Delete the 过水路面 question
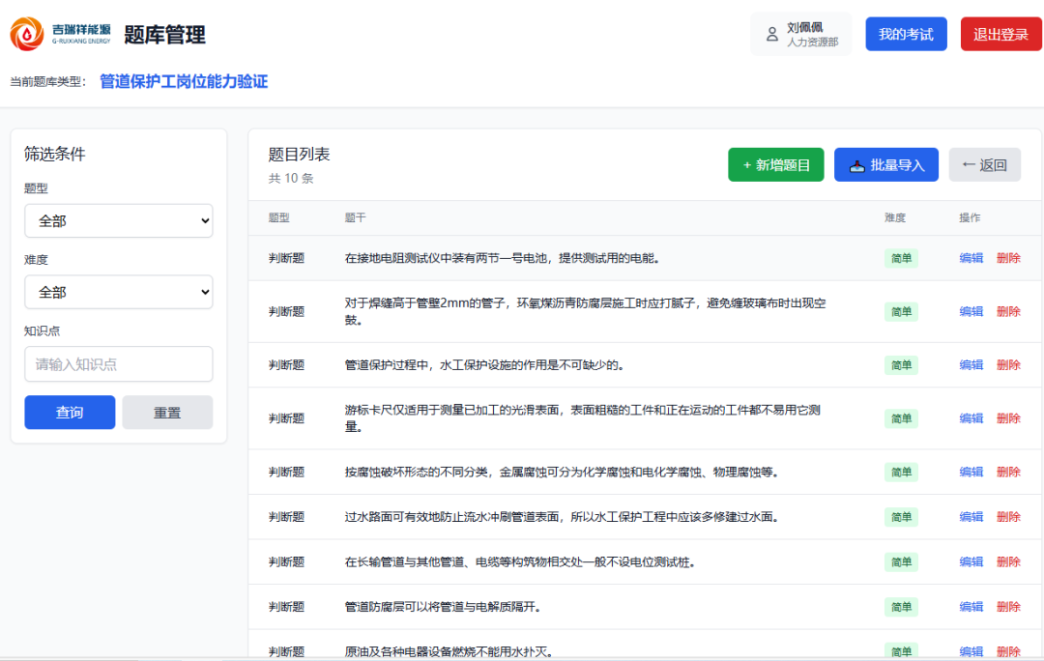Viewport: 1044px width, 661px height. click(1008, 517)
